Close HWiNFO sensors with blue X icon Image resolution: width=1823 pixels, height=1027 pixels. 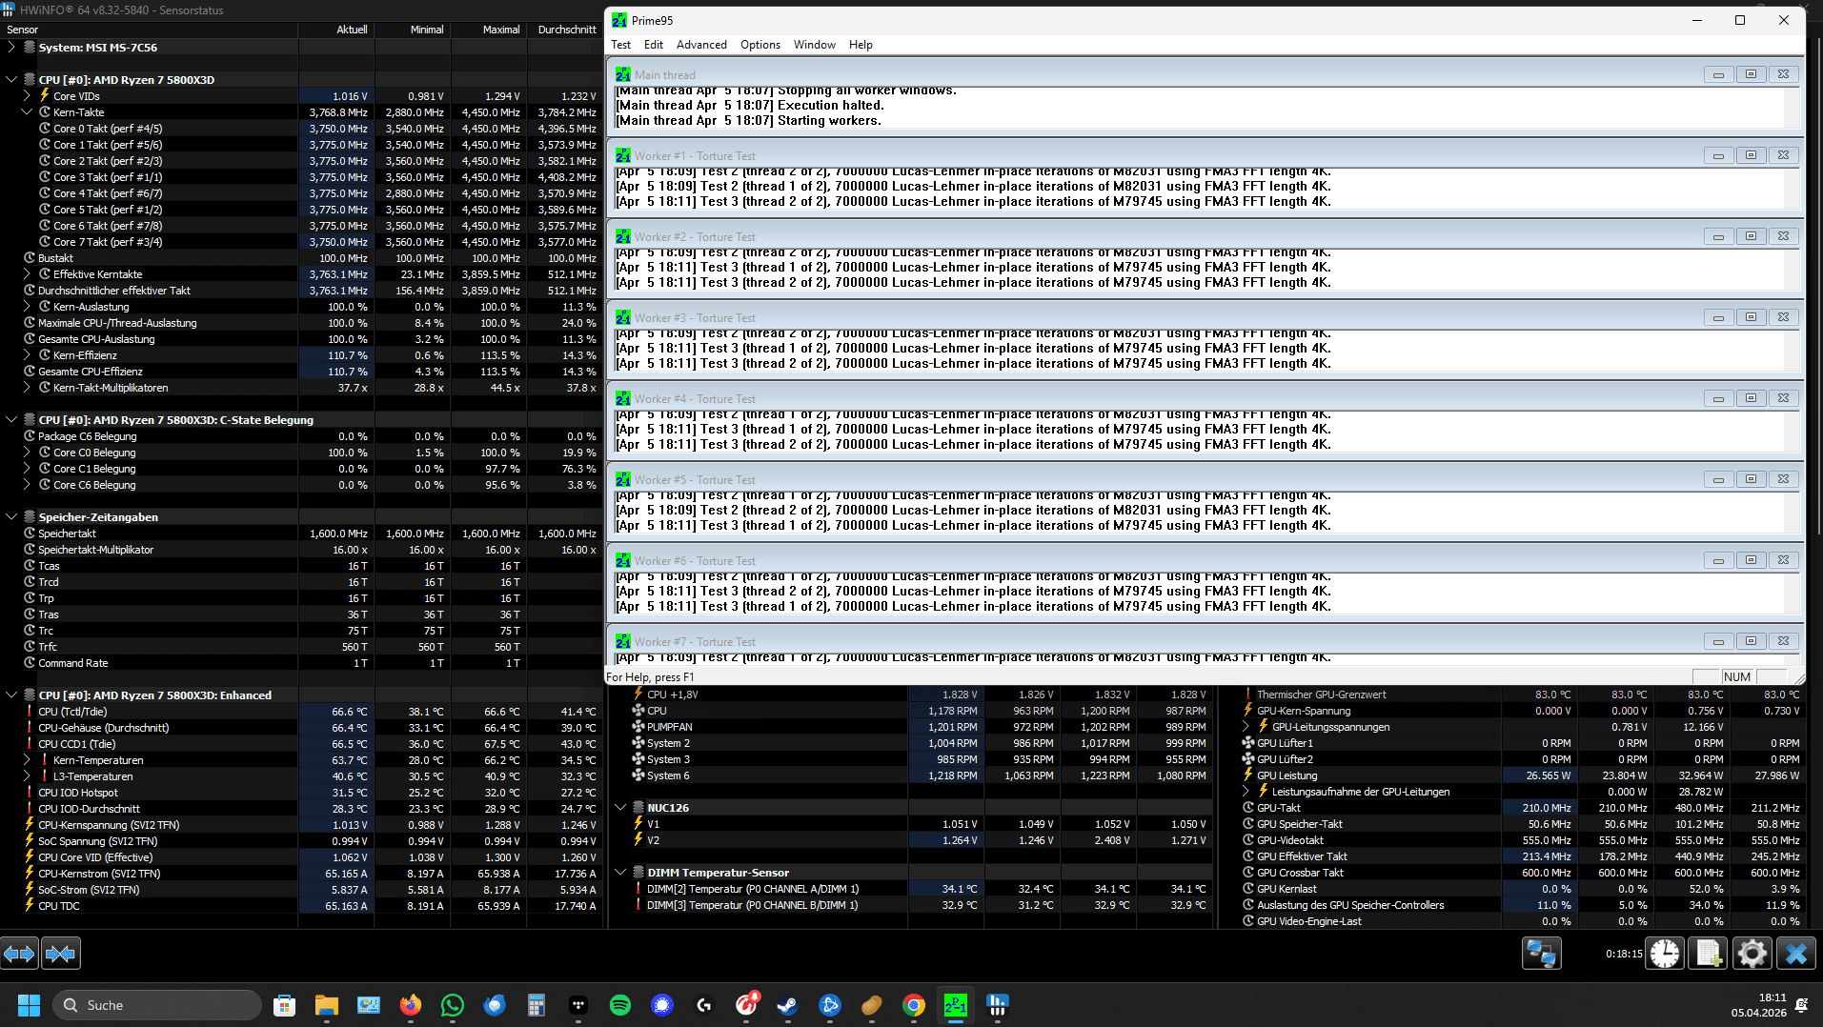pyautogui.click(x=1795, y=953)
